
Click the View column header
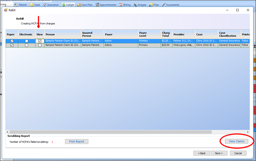(40, 34)
